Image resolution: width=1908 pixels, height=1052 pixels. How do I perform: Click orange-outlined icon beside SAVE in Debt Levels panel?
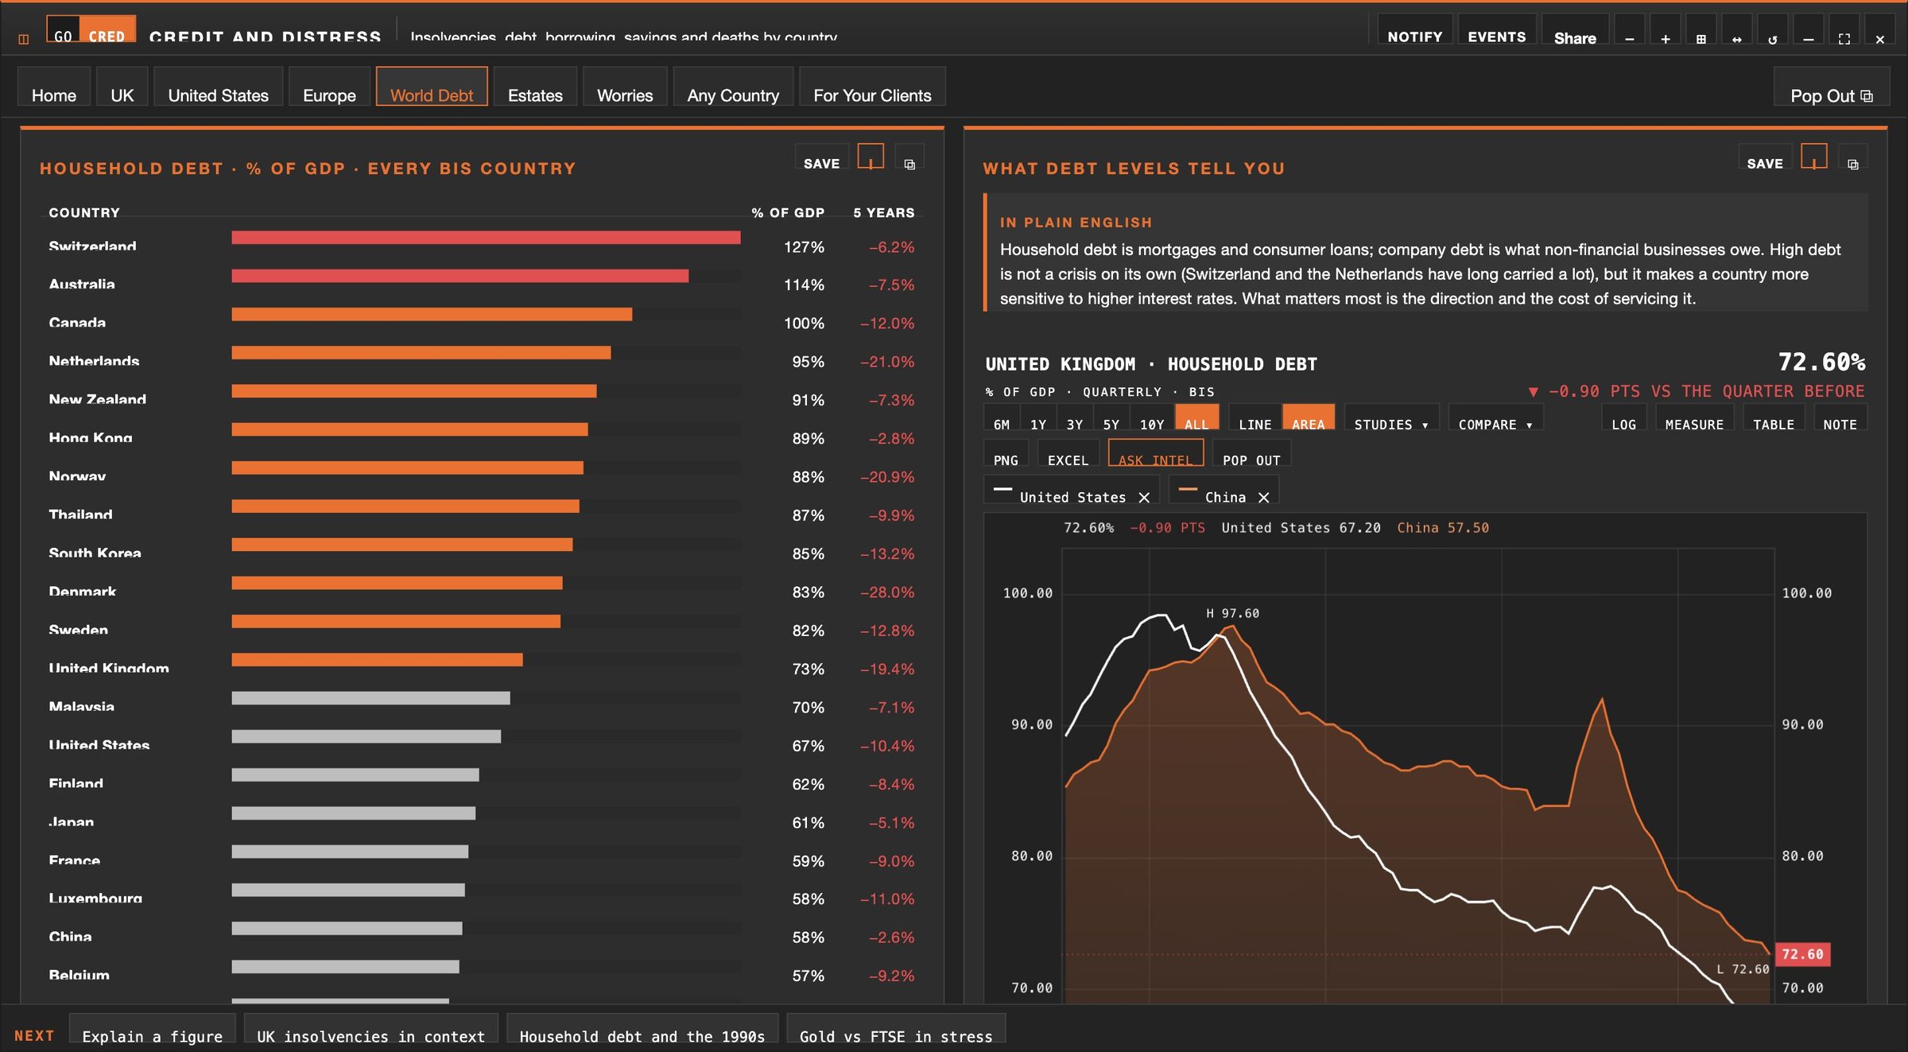(1814, 157)
